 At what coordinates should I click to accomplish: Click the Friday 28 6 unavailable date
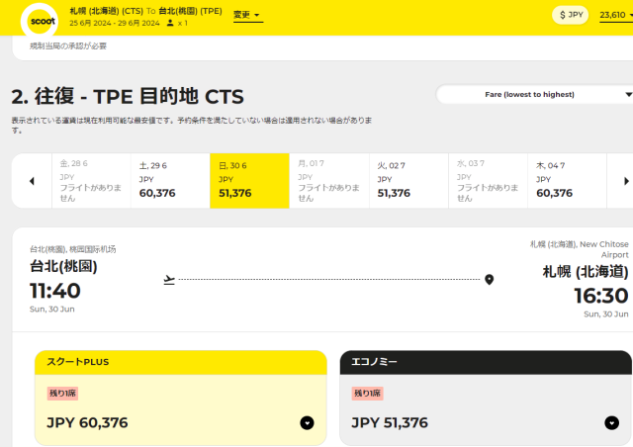pyautogui.click(x=91, y=180)
